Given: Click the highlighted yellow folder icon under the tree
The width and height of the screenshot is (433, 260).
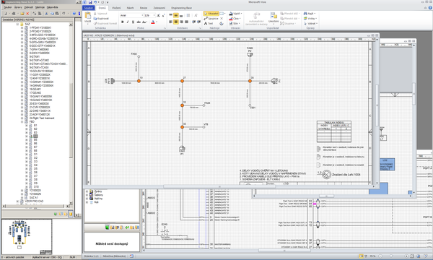Looking at the screenshot, I should point(71,214).
